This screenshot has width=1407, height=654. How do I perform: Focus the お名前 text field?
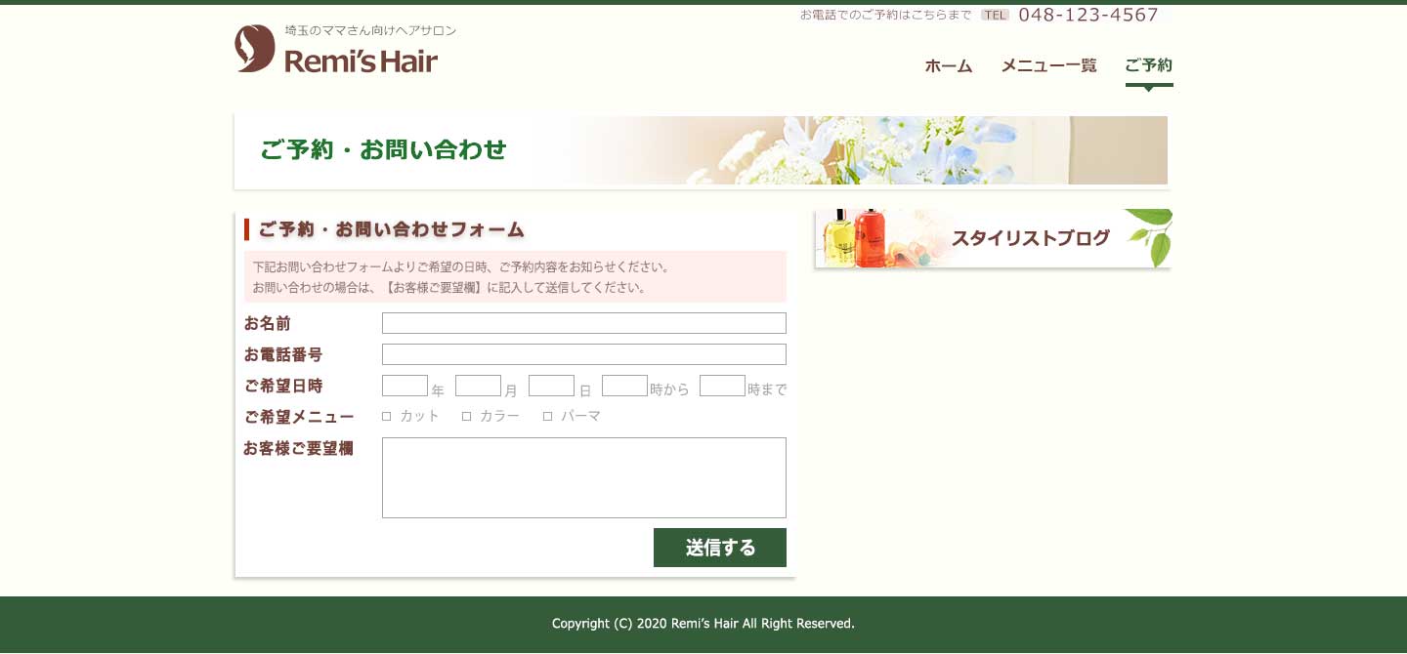[583, 323]
